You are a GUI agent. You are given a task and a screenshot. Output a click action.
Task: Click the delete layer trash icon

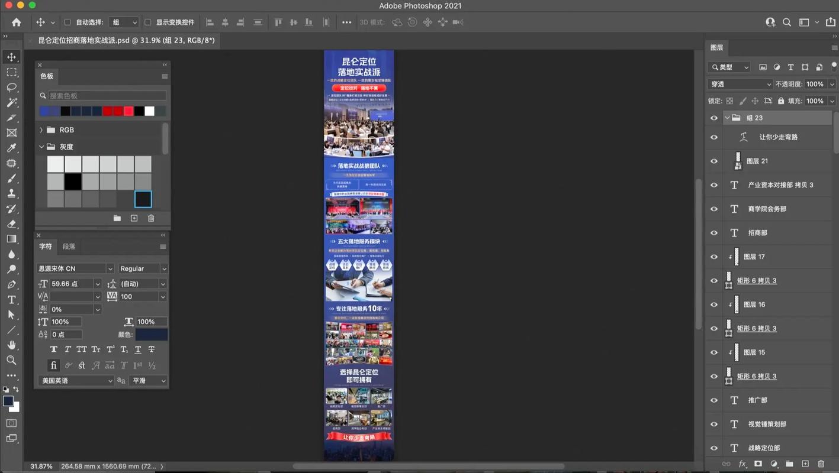tap(821, 464)
